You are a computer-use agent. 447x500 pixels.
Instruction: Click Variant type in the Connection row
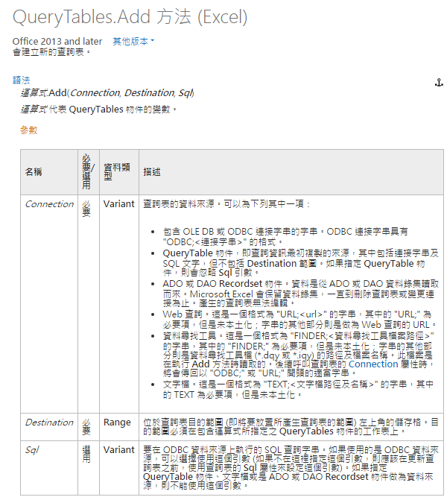tap(119, 203)
